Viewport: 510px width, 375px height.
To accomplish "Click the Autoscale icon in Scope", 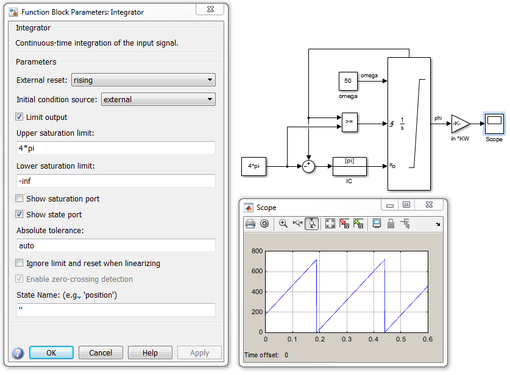I will pyautogui.click(x=330, y=223).
